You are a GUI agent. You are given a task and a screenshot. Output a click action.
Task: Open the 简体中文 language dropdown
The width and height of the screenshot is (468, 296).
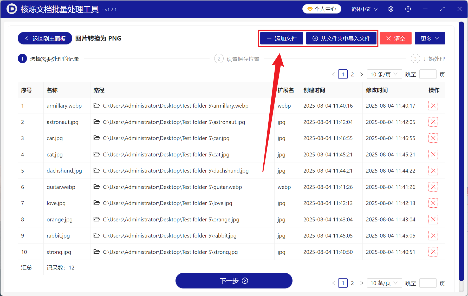364,9
